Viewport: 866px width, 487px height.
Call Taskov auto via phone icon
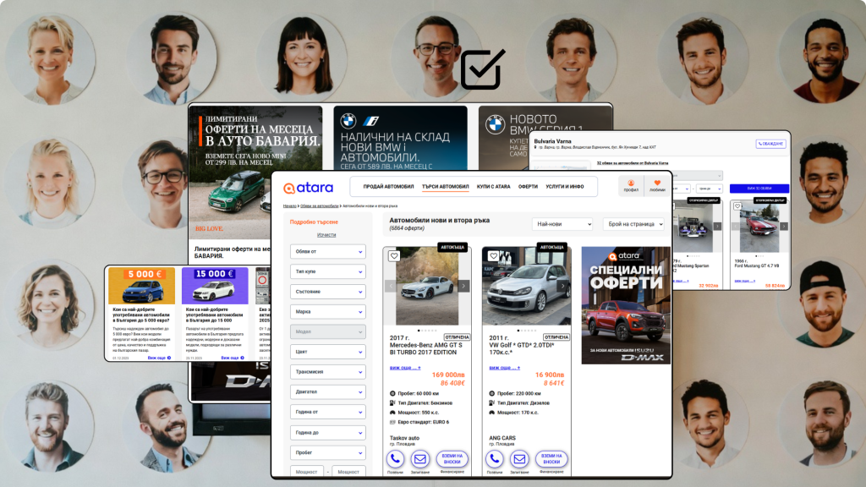395,459
